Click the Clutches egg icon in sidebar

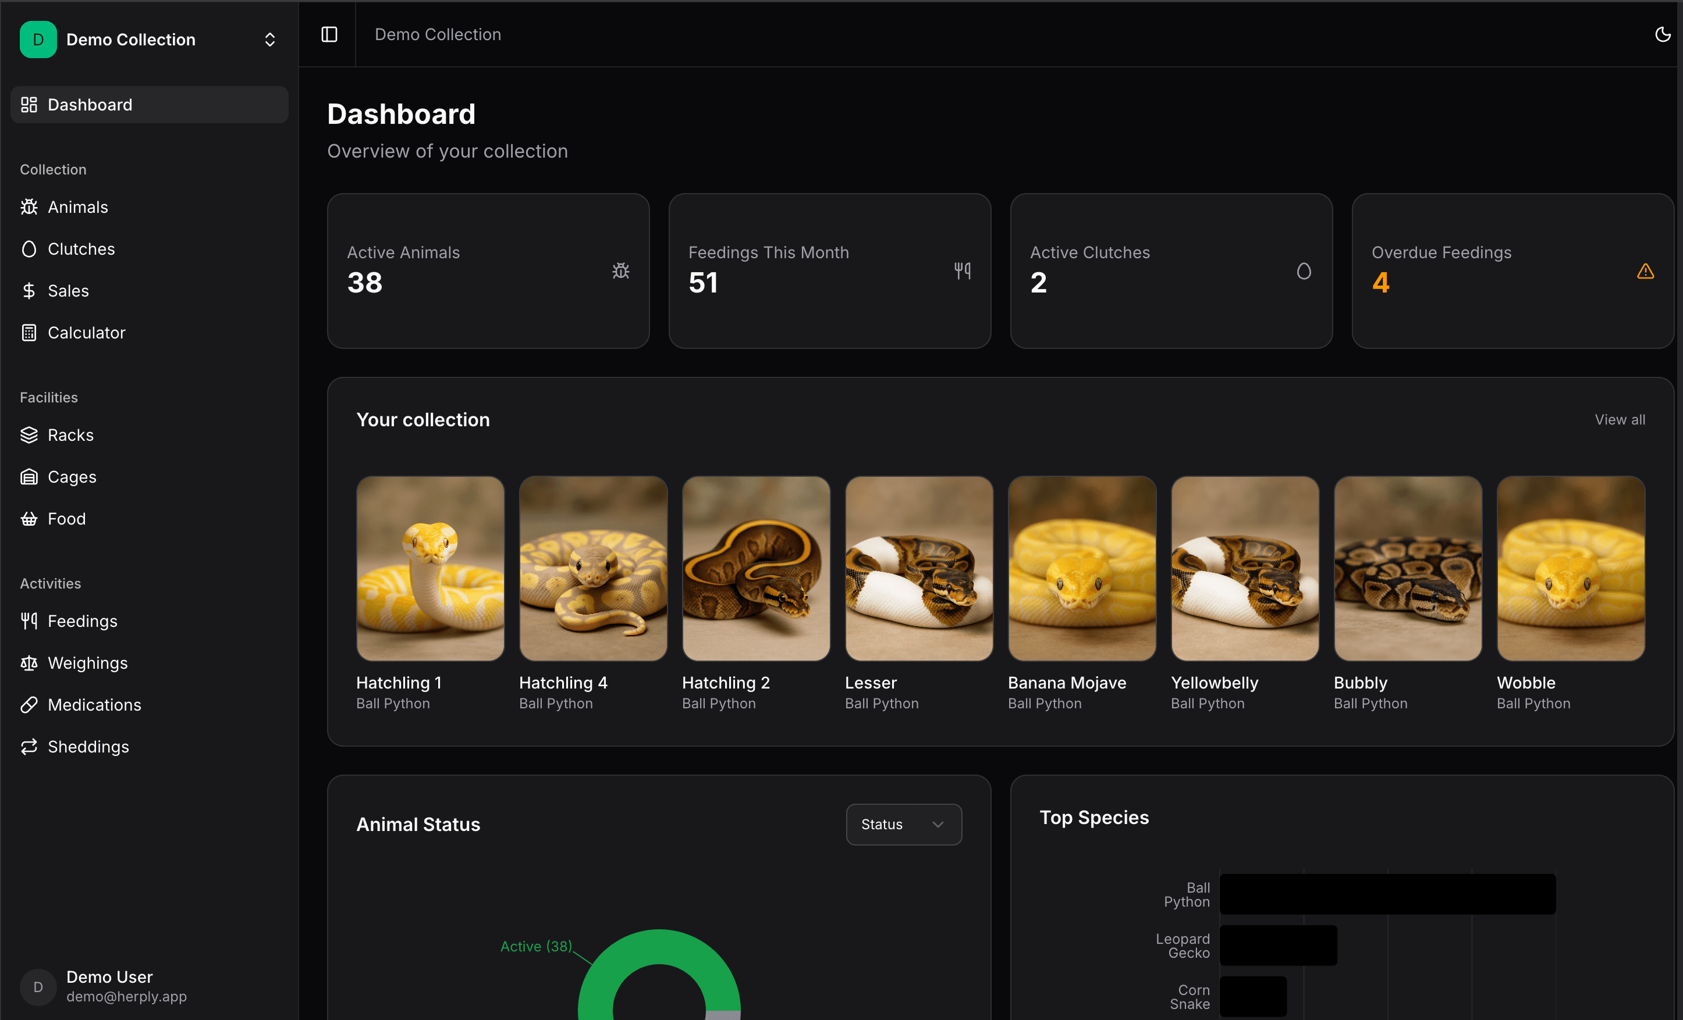tap(29, 249)
